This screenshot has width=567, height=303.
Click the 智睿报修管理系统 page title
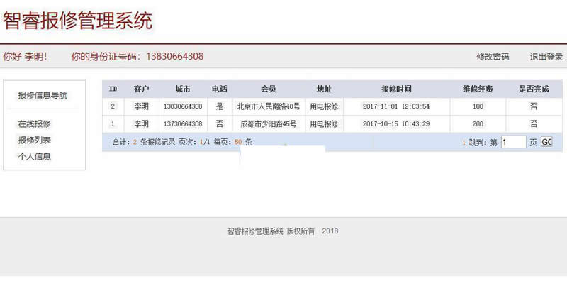77,21
